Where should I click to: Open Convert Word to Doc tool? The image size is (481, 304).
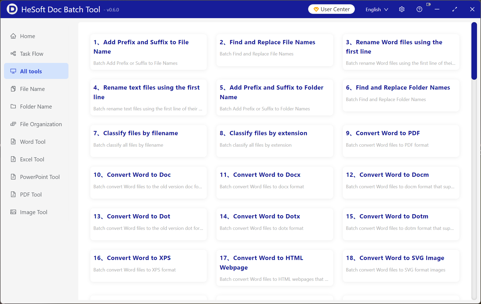tap(149, 183)
